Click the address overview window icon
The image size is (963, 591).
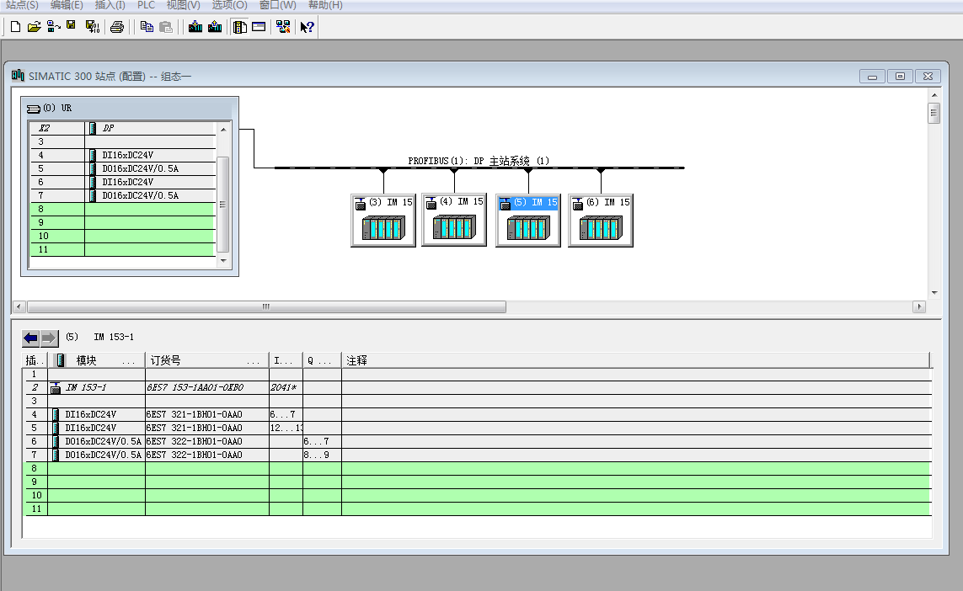[259, 26]
